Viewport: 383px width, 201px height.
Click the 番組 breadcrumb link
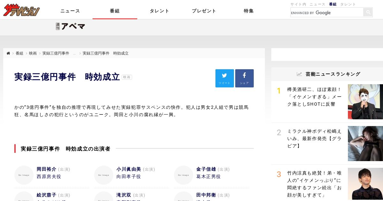(x=19, y=53)
